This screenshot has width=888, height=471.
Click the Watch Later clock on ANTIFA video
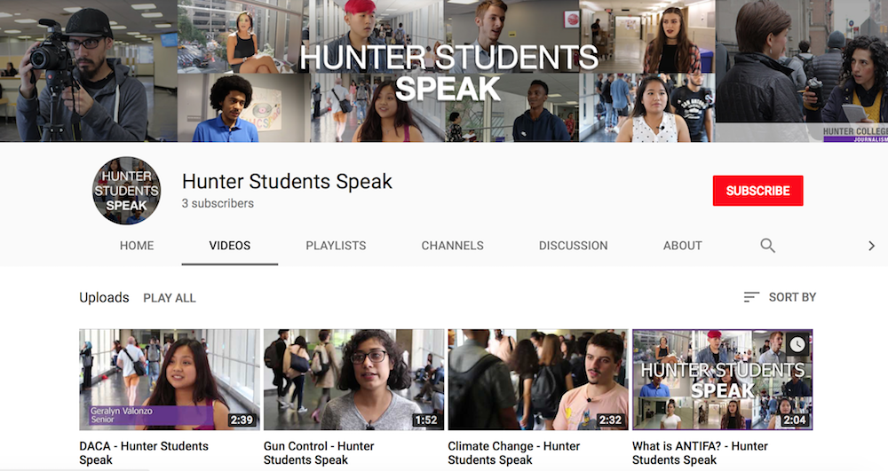[x=797, y=344]
